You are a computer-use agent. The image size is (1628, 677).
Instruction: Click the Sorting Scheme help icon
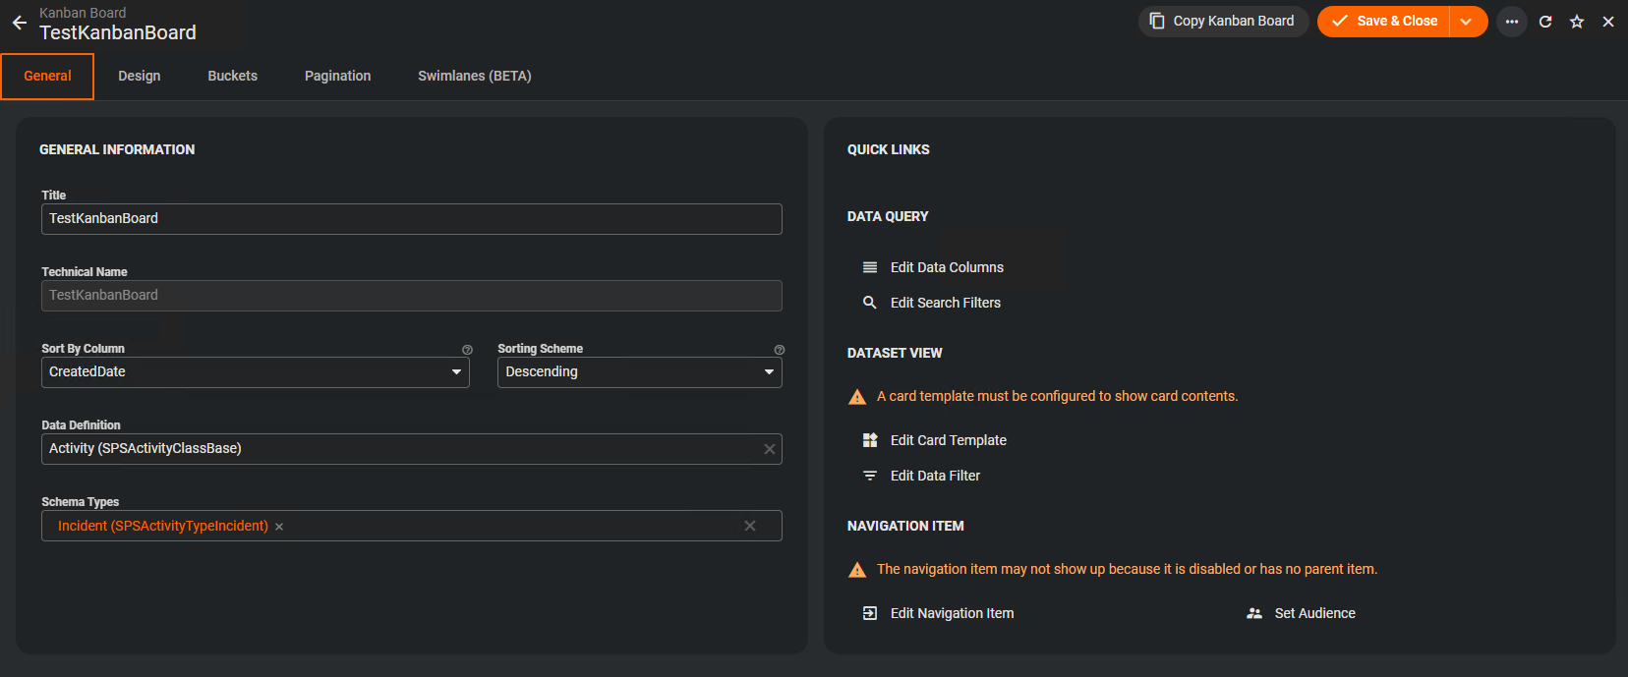coord(779,350)
